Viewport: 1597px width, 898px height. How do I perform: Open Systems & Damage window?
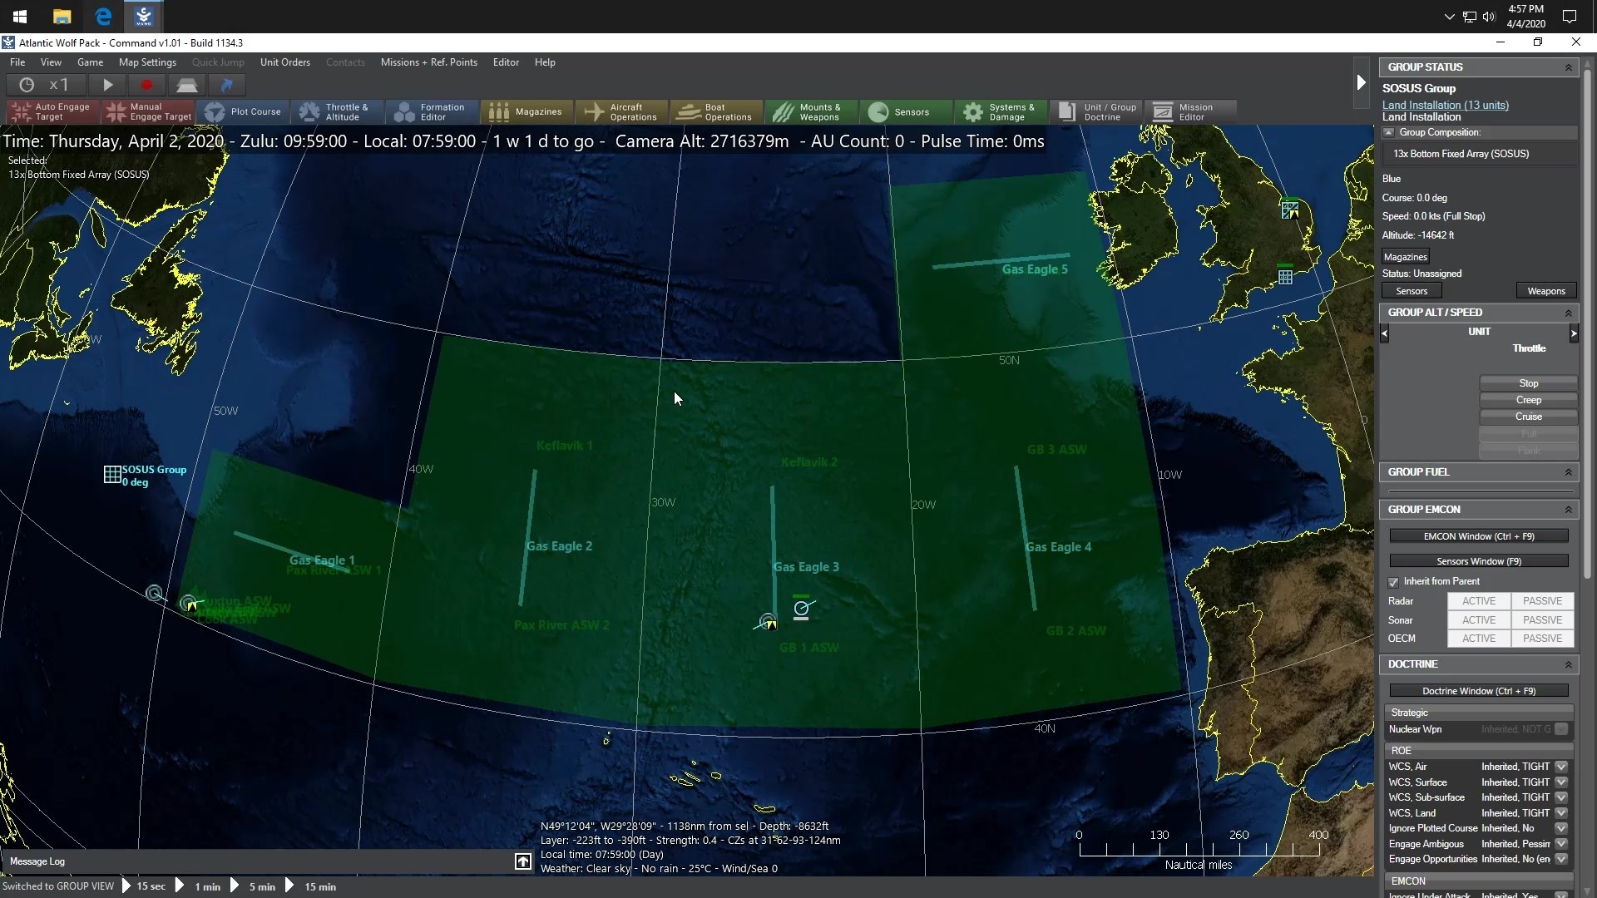[1001, 111]
